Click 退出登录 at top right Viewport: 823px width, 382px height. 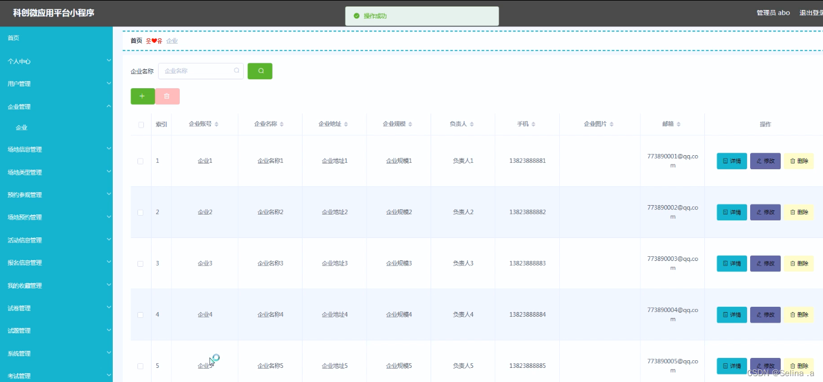811,11
